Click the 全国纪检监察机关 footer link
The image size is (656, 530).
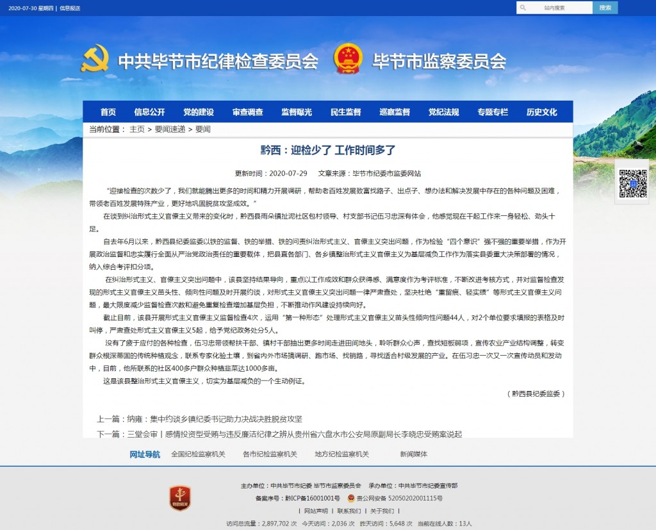click(195, 454)
